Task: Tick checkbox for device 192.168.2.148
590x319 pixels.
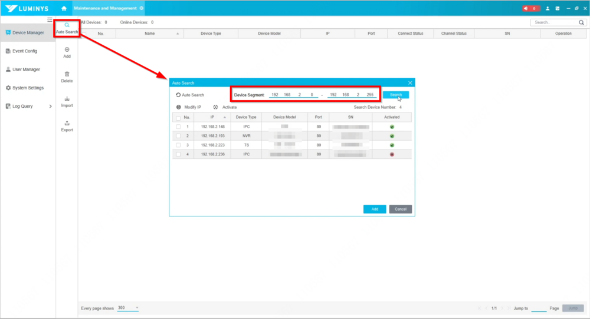Action: tap(178, 127)
